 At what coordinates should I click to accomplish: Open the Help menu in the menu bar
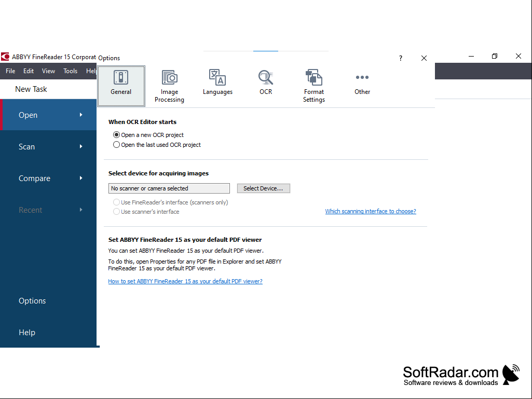point(91,71)
